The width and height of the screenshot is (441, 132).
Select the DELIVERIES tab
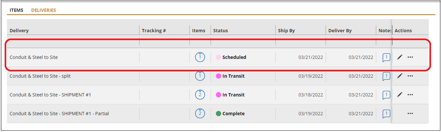[44, 10]
